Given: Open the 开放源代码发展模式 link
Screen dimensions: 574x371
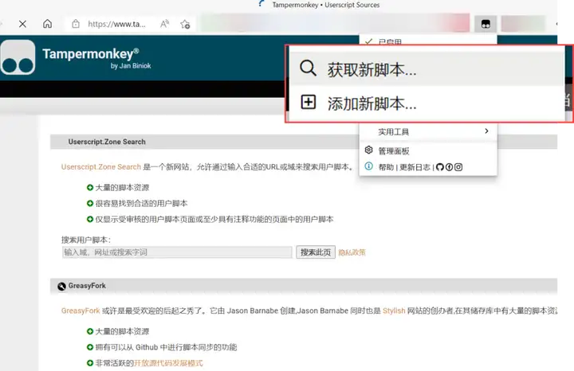Looking at the screenshot, I should pyautogui.click(x=168, y=363).
